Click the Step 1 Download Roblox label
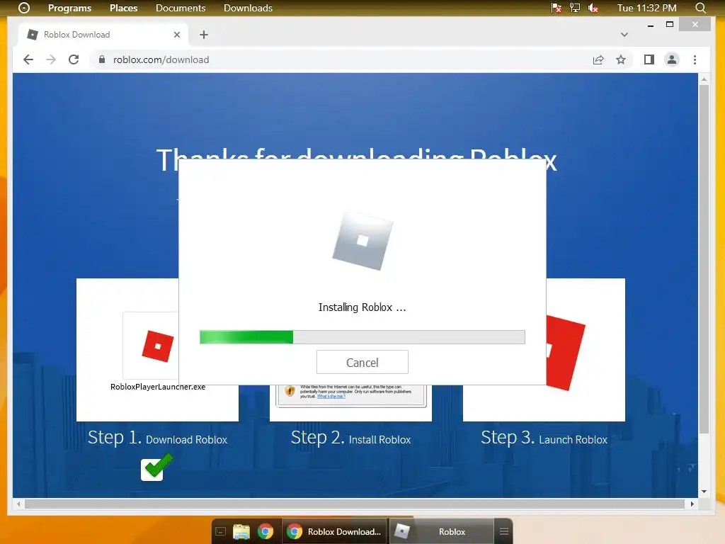 157,438
